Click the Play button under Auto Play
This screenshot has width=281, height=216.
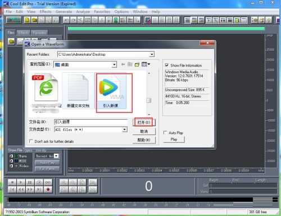click(x=174, y=139)
